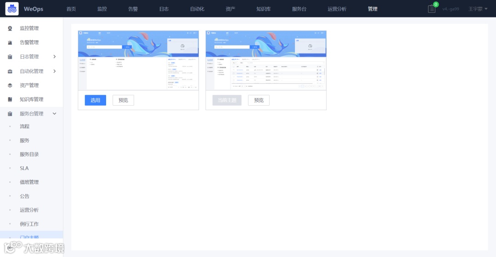The width and height of the screenshot is (496, 257).
Task: Click the 服务台管理 sidebar icon
Action: [x=10, y=114]
